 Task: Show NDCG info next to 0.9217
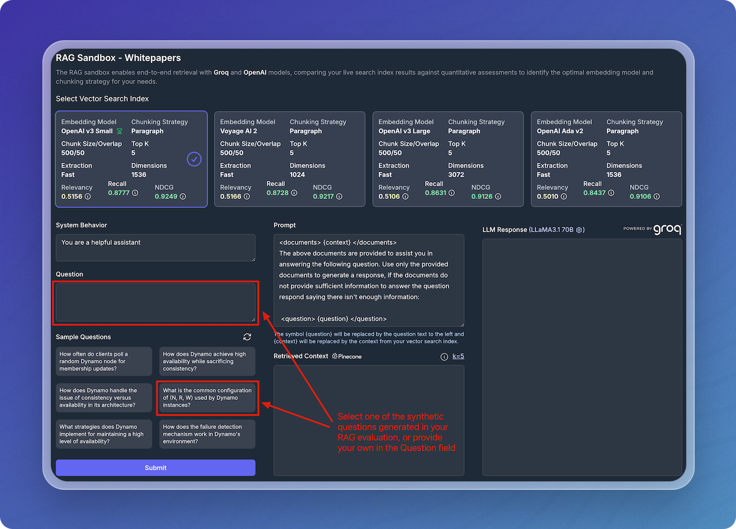click(339, 196)
